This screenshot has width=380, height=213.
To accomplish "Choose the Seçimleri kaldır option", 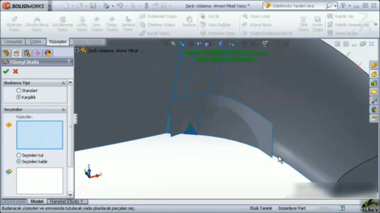I will (18, 162).
